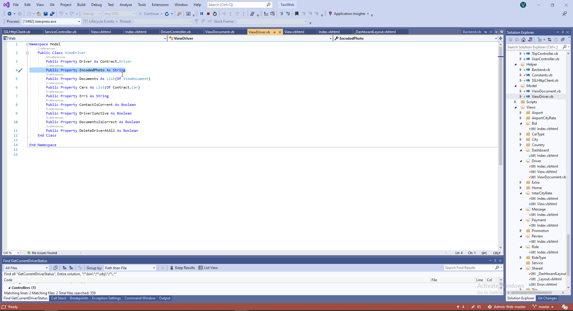Save the current file with the single-disk icon

click(46, 14)
